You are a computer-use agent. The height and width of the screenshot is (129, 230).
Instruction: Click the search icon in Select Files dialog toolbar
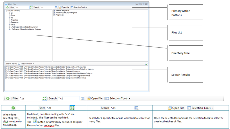(x=56, y=7)
